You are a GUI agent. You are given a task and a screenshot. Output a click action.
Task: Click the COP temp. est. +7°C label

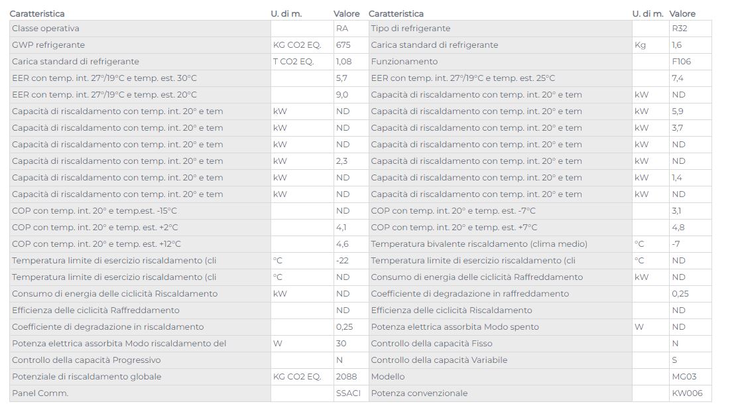454,228
